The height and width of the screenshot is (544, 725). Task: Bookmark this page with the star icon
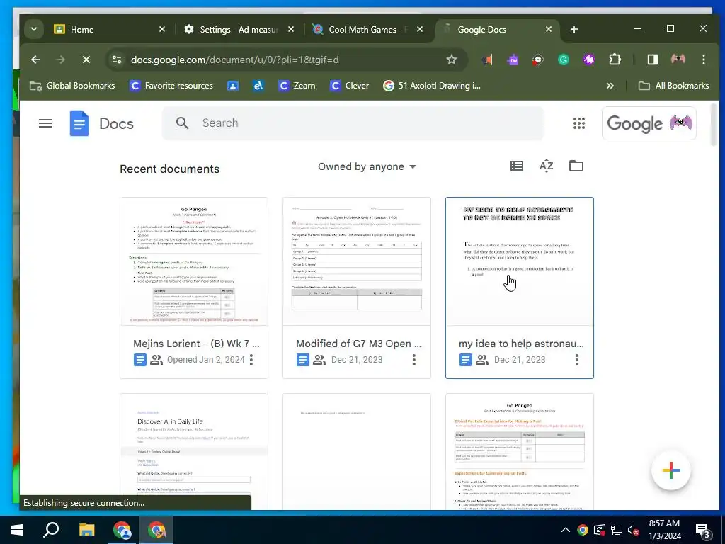pyautogui.click(x=452, y=59)
